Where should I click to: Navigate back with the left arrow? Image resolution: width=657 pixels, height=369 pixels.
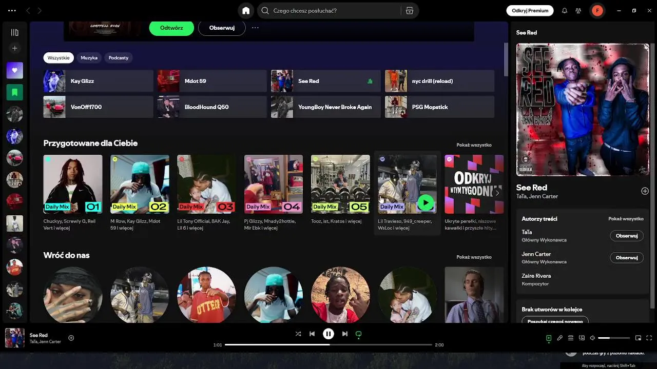28,11
